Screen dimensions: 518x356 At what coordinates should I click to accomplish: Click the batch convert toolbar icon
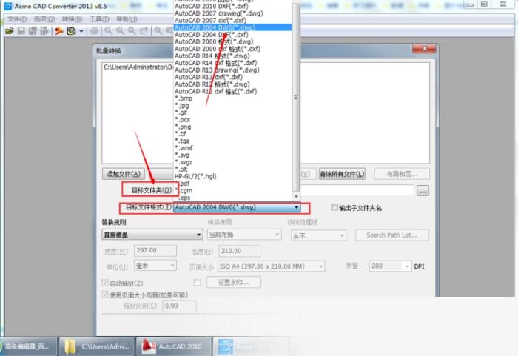71,31
